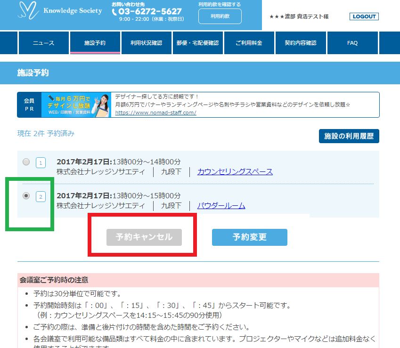Open the ご利用料金 tab

249,43
